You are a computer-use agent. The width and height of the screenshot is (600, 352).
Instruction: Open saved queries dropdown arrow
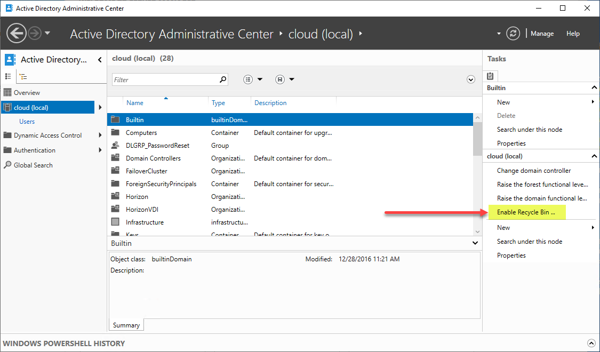pos(292,79)
